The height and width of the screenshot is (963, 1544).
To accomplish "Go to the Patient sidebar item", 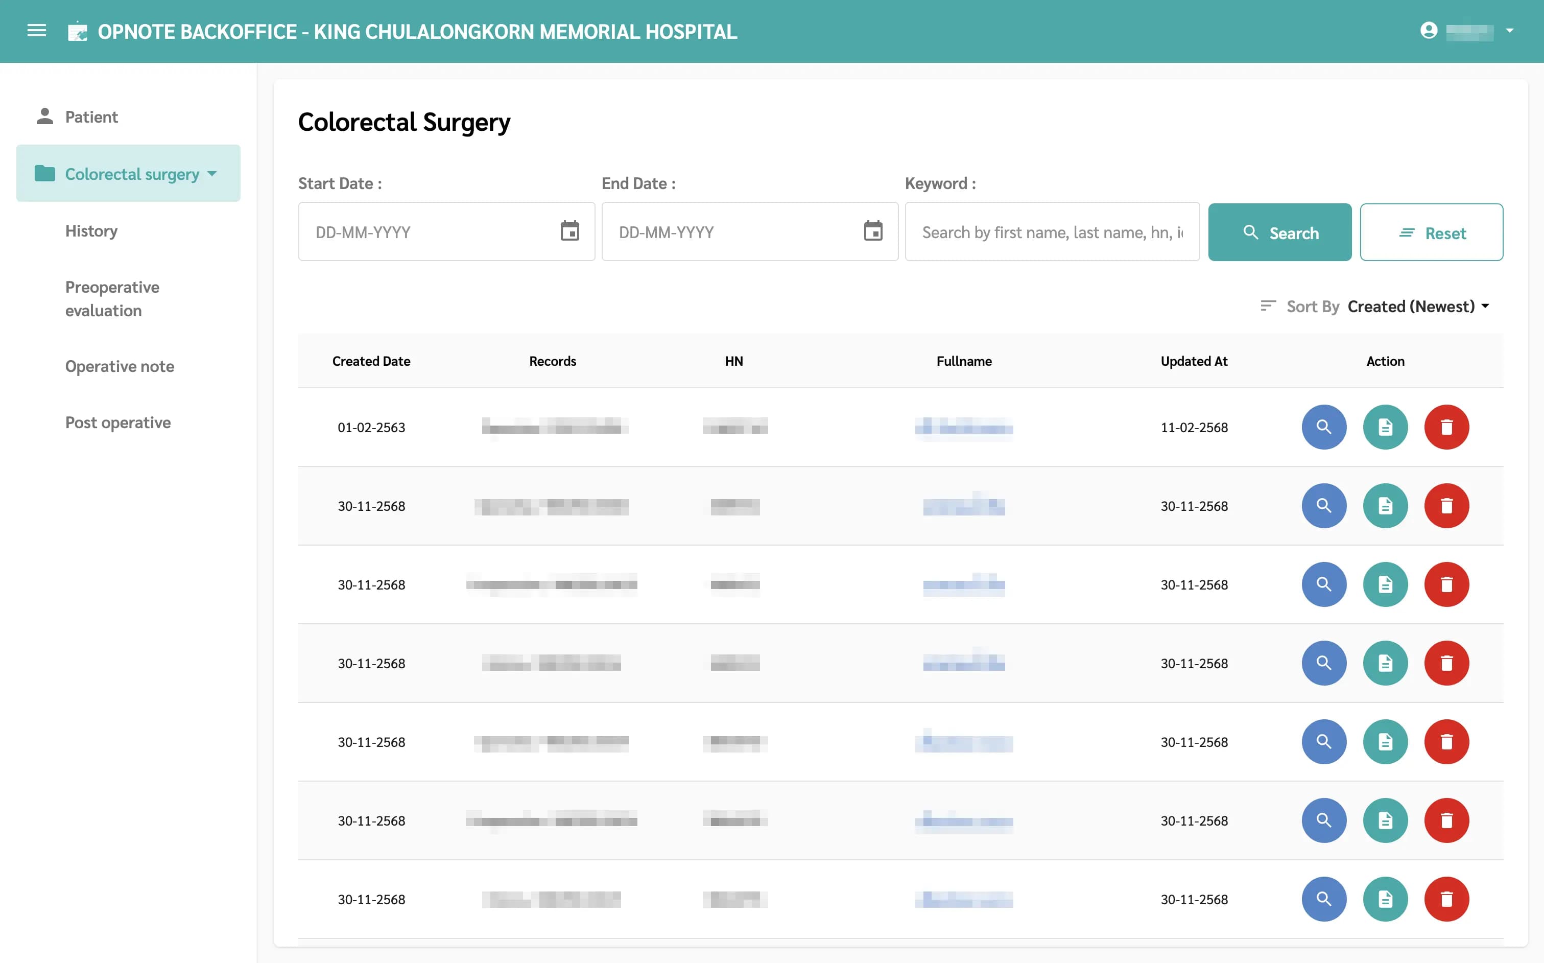I will pyautogui.click(x=91, y=116).
